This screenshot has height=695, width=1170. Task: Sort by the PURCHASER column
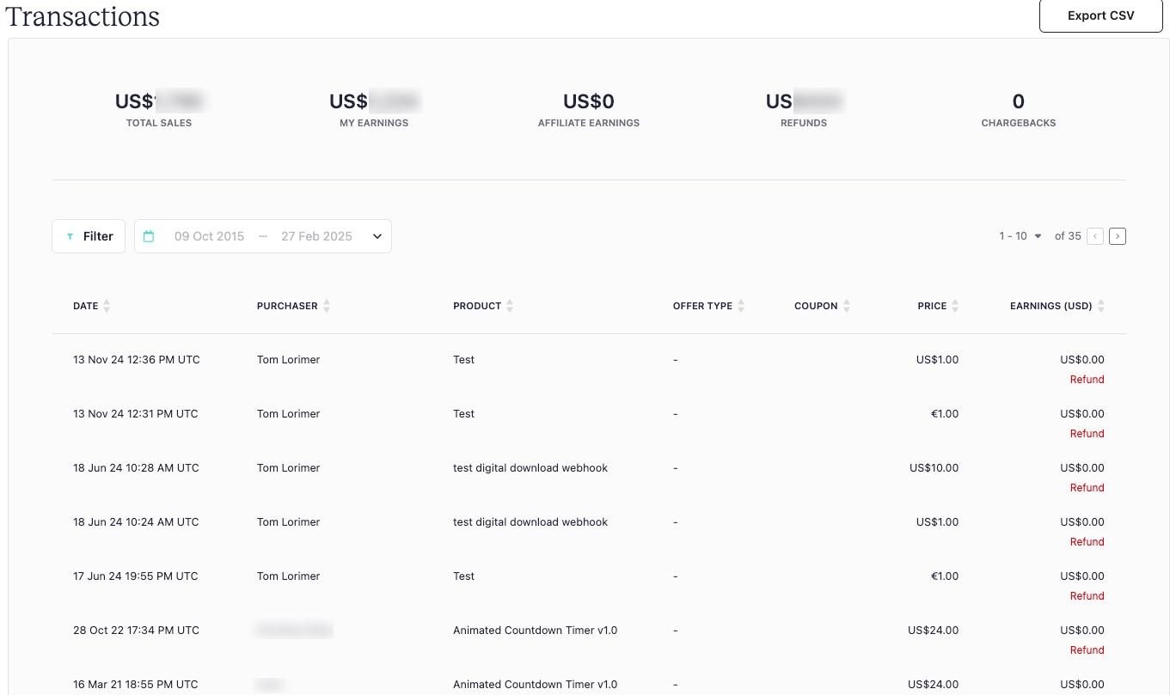pyautogui.click(x=294, y=306)
